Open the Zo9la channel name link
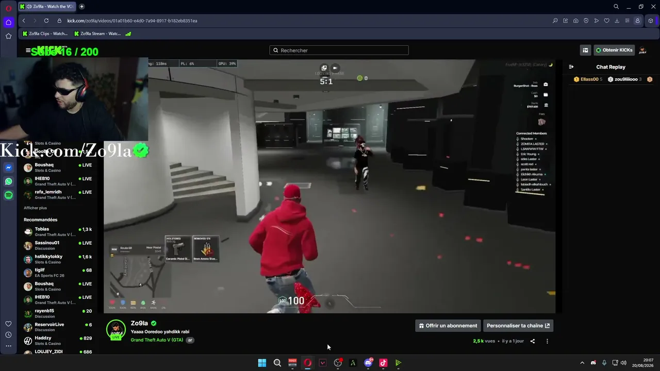Viewport: 660px width, 371px height. pos(139,323)
